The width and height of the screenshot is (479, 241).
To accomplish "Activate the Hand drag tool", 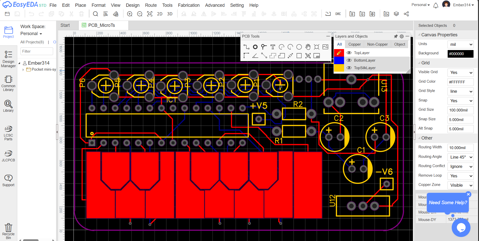I will (308, 47).
